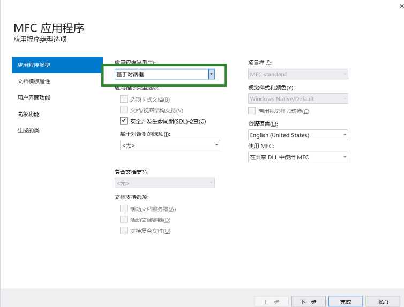Click the MFC 应用程序 heading
The width and height of the screenshot is (404, 307).
pos(49,28)
